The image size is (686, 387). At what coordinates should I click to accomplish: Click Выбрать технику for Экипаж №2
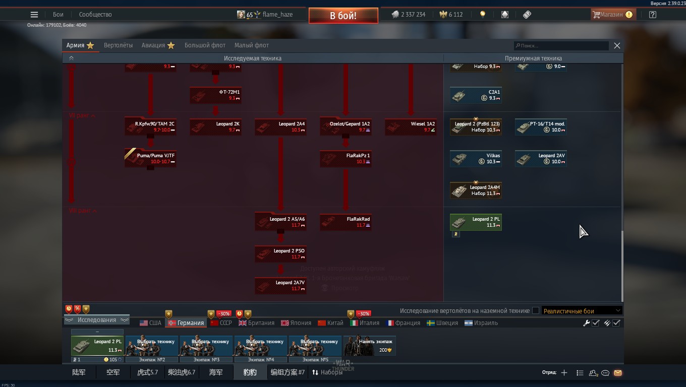pos(152,346)
